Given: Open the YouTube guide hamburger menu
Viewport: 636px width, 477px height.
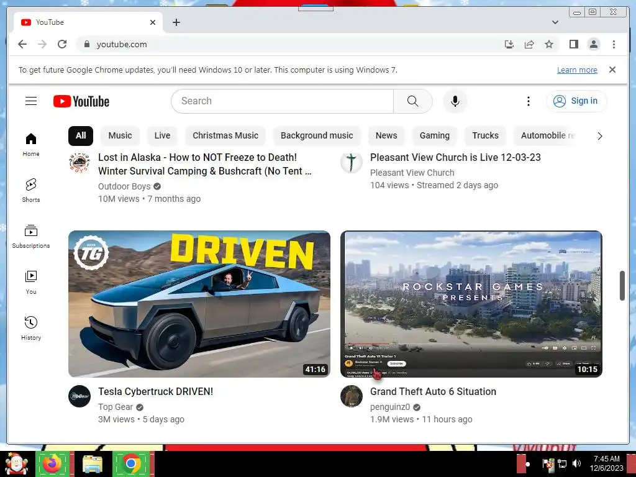Looking at the screenshot, I should [x=31, y=101].
